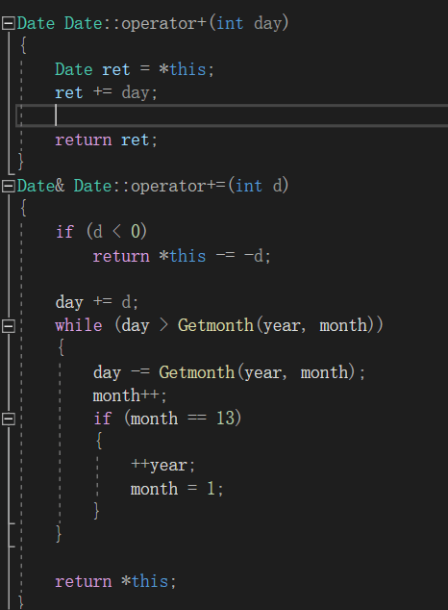Click the 'day += d;' statement
Viewport: 448px width, 610px height.
point(97,302)
